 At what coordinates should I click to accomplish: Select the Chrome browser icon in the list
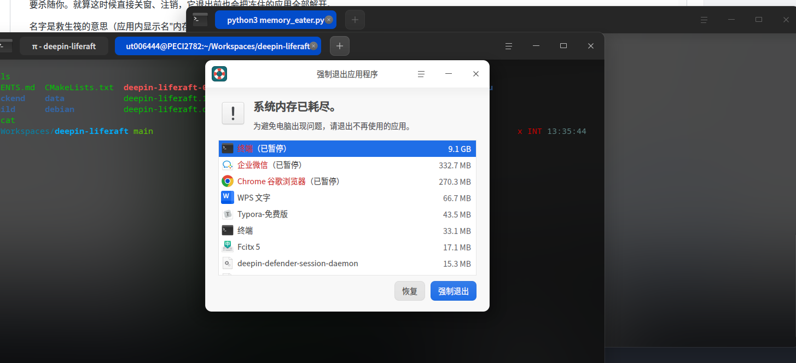pyautogui.click(x=228, y=181)
